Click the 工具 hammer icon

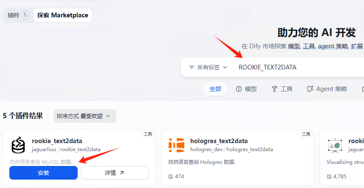coord(274,89)
